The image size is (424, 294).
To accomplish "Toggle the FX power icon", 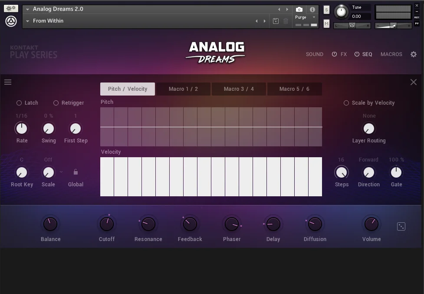I will click(334, 54).
